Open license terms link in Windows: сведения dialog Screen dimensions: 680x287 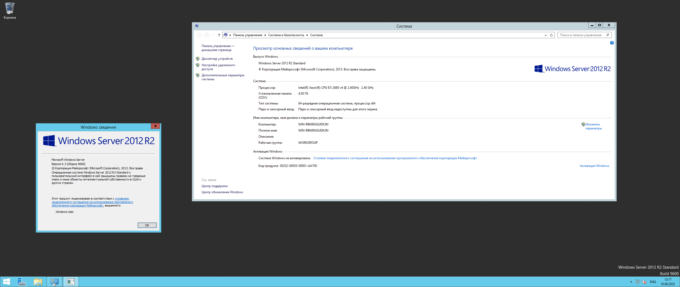click(x=92, y=202)
